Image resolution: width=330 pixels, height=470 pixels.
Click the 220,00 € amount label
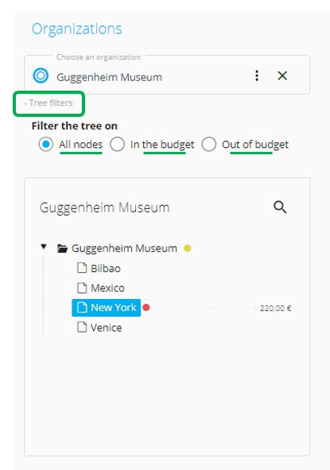275,308
